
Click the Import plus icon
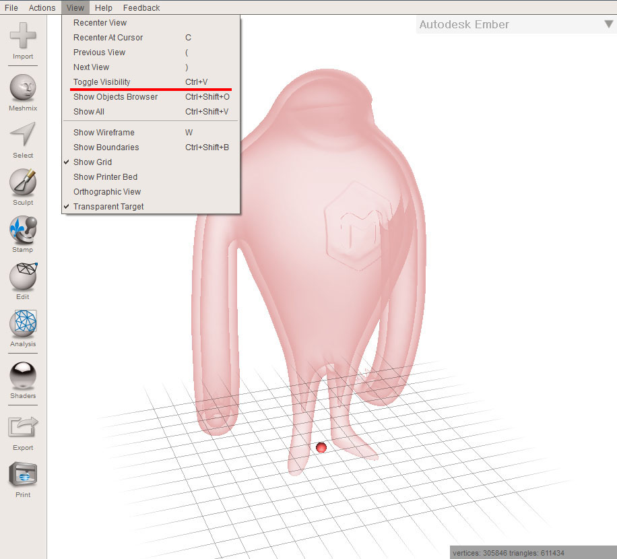pos(23,36)
